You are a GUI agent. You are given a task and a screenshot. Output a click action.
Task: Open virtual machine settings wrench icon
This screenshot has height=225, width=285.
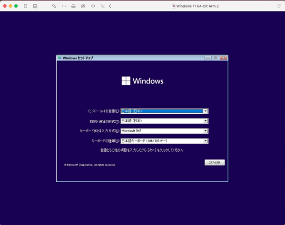[54, 6]
